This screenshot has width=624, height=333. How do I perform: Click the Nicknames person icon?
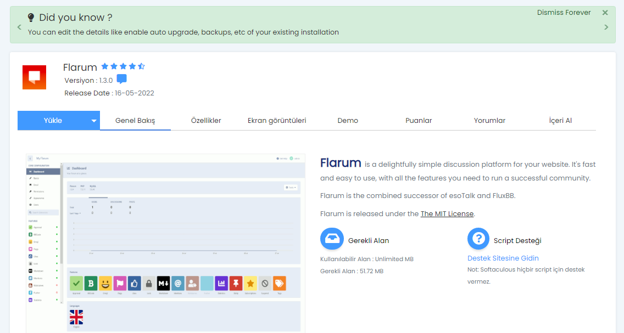pyautogui.click(x=192, y=283)
